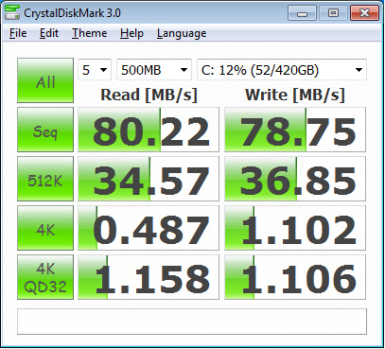385x349 pixels.
Task: Minimize the CrystalDiskMark window
Action: click(x=302, y=13)
